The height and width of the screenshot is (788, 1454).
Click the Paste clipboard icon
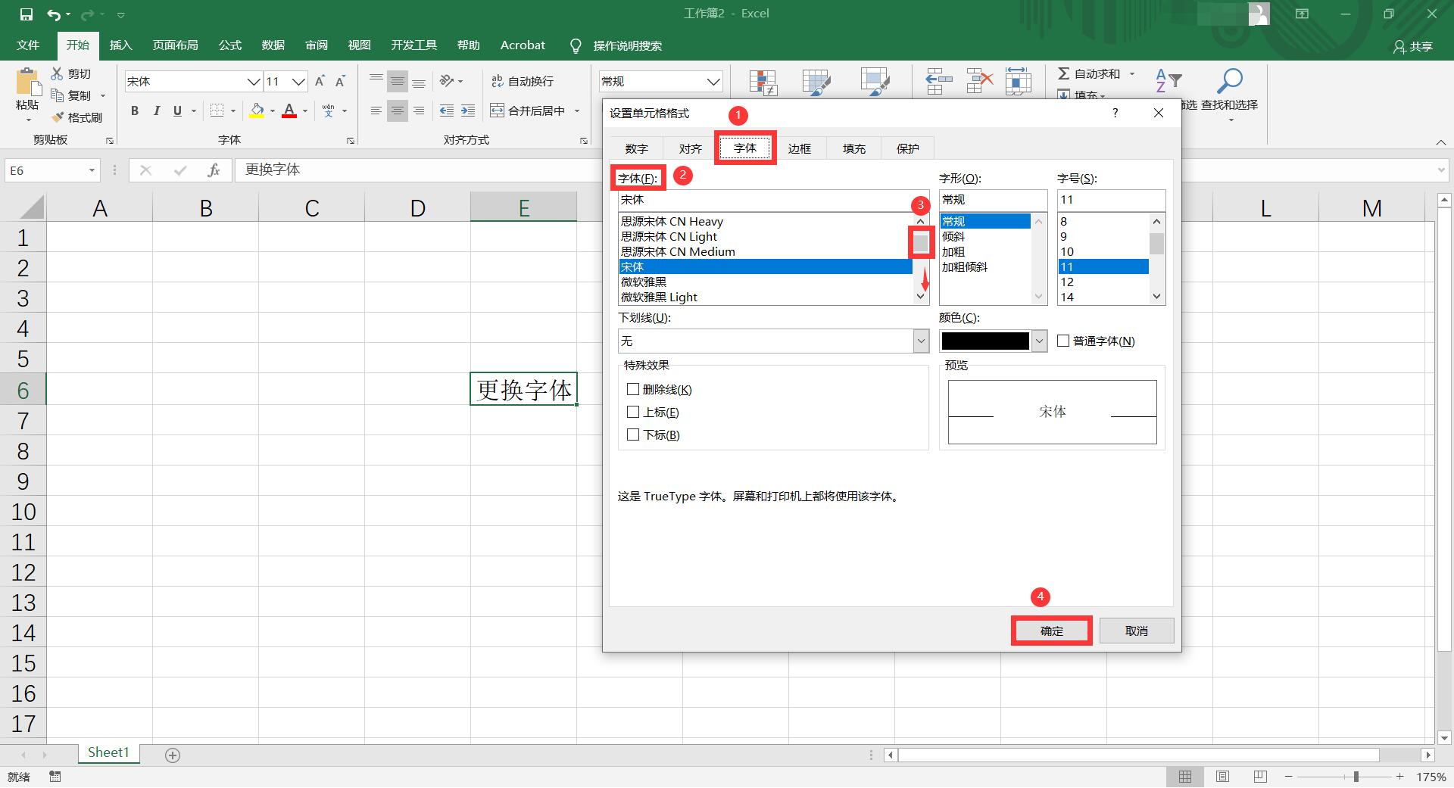(28, 83)
